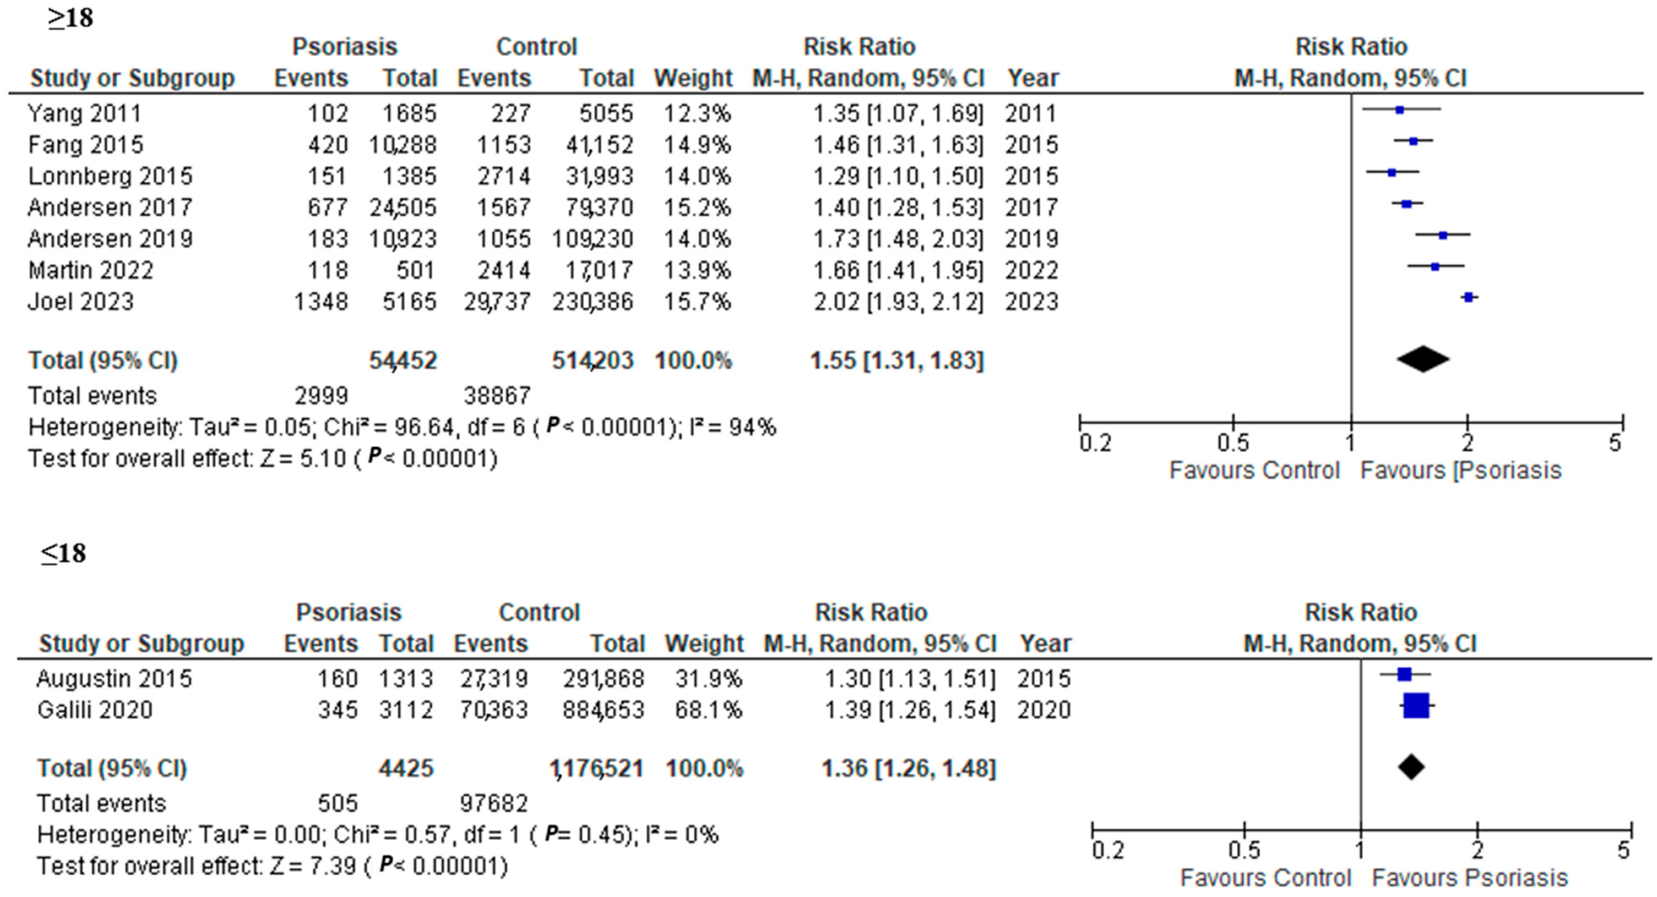
Task: Click the ≤18 subgroup heading
Action: [x=63, y=553]
